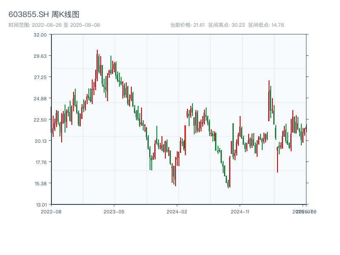Click the y-axis label 15.38
This screenshot has height=255, width=340.
(41, 184)
